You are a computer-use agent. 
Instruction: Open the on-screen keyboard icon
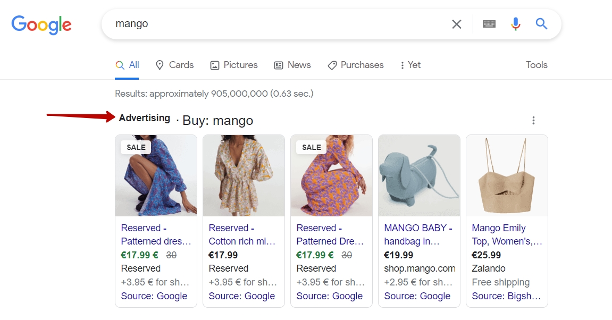coord(489,24)
